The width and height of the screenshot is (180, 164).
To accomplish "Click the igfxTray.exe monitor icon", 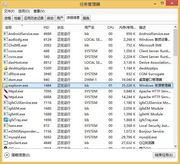I will pos(6,120).
